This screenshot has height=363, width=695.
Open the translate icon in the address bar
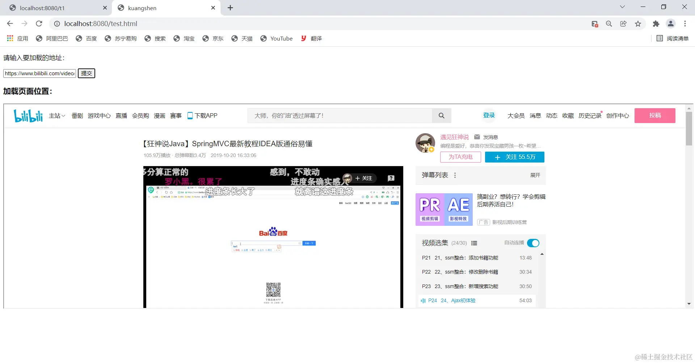tap(595, 24)
